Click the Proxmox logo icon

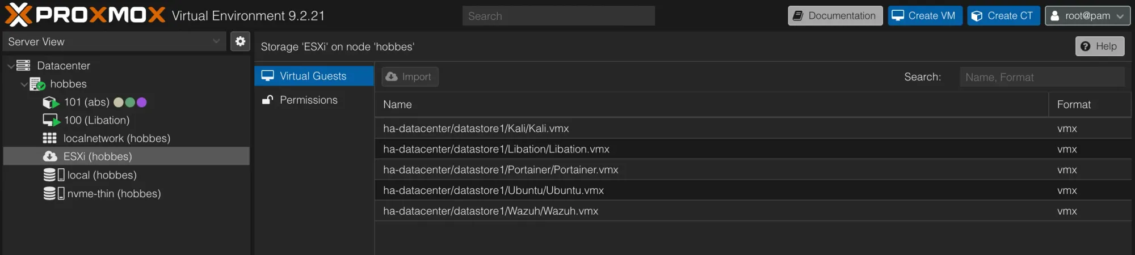pos(18,15)
